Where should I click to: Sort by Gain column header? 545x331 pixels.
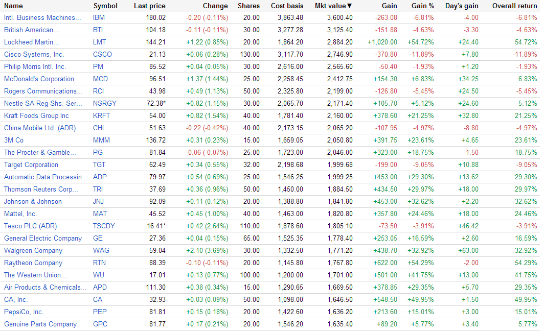[x=389, y=6]
